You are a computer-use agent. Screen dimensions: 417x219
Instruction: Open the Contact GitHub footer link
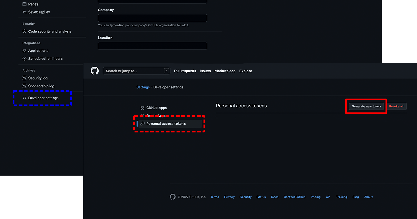click(295, 197)
